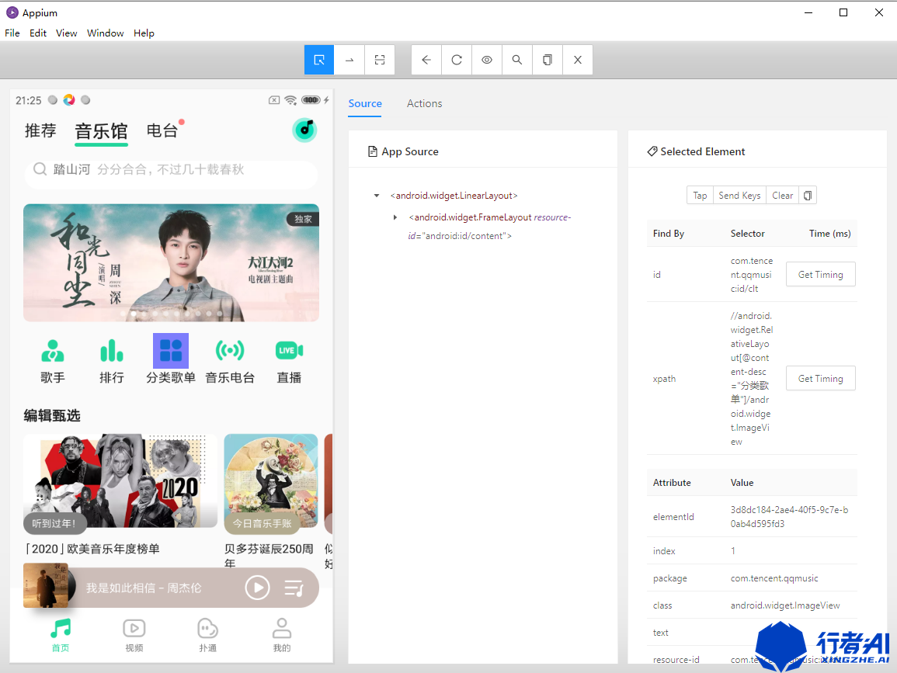897x673 pixels.
Task: Open 2020 欧美音乐年度榜单 cover
Action: pos(120,480)
